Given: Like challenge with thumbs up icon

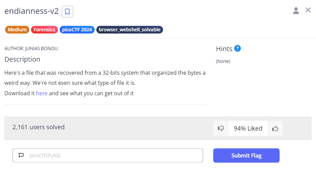Looking at the screenshot, I should 275,128.
